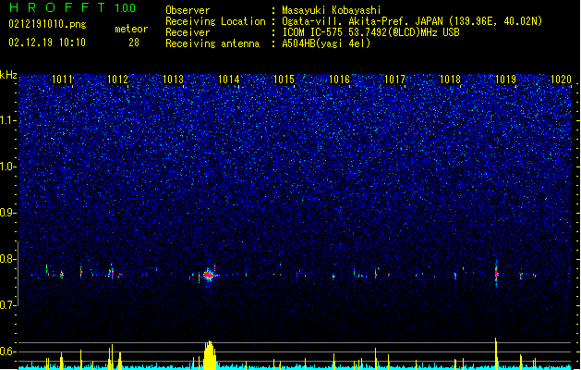
Task: Click the 1016 time axis marker
Action: pos(339,80)
